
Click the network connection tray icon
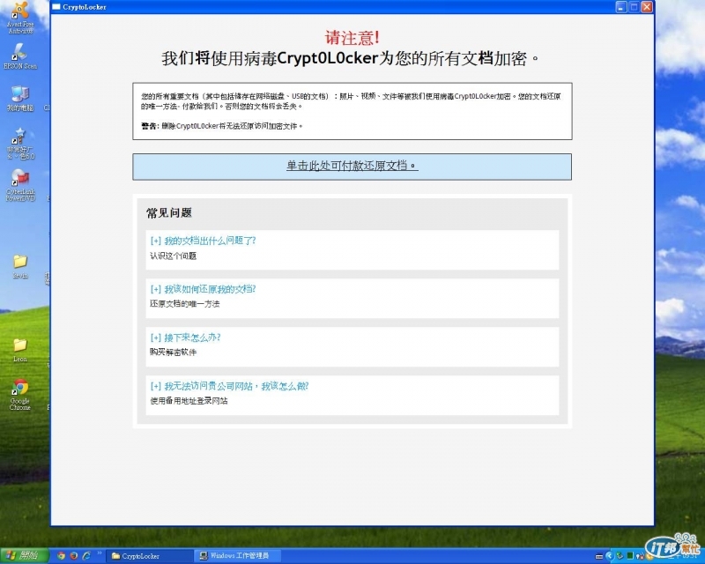coord(620,556)
